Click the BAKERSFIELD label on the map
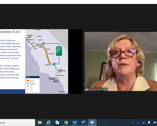 pos(48,65)
